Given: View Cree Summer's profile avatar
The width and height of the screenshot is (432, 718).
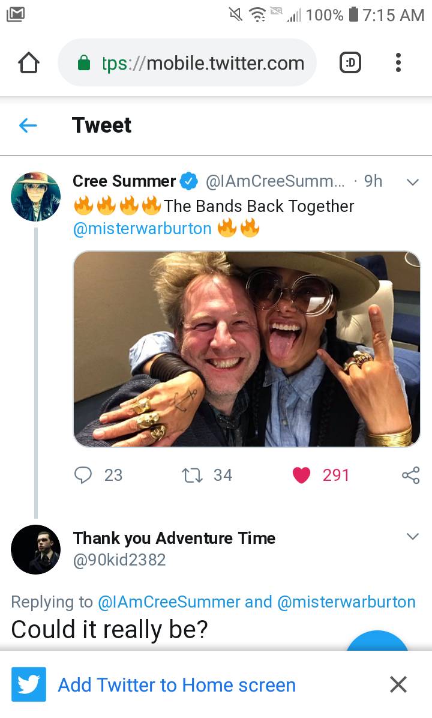Looking at the screenshot, I should tap(36, 196).
